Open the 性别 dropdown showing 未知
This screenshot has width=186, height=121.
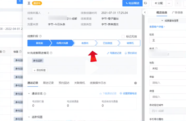(168, 69)
